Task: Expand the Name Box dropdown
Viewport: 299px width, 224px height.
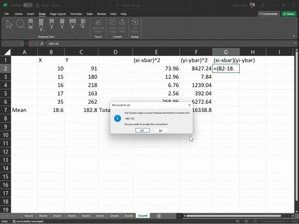Action: click(22, 44)
